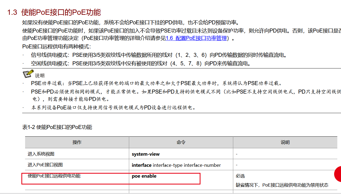Click the 信号线供电模式 bullet line
Viewport: 341px width, 194px height.
coord(159,55)
